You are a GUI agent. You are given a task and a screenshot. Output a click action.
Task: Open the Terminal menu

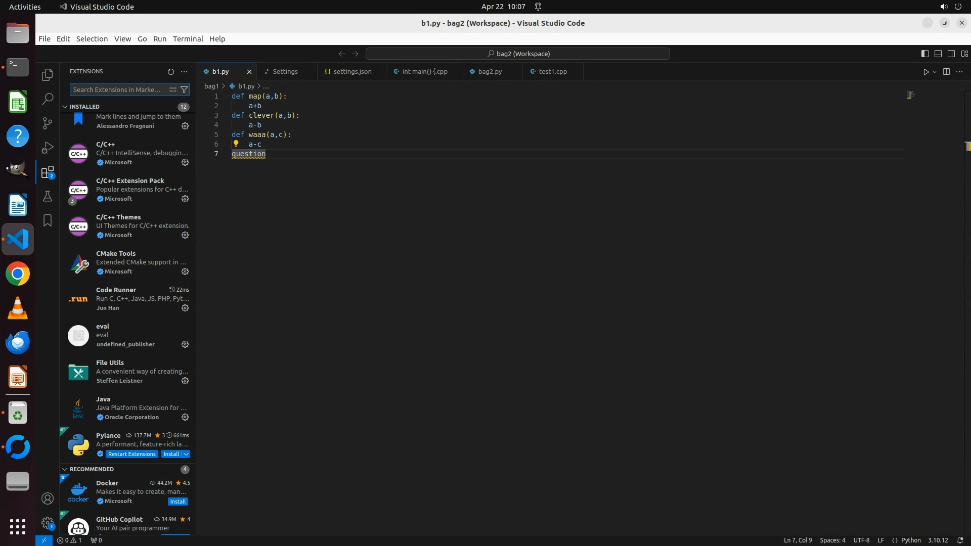(x=188, y=39)
